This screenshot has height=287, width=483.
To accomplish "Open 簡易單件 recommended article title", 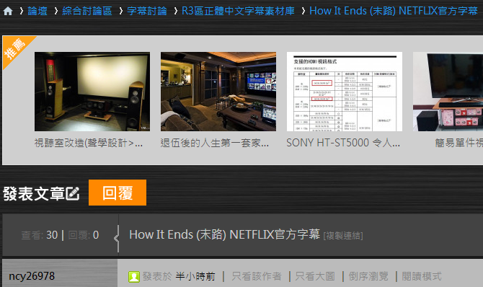I will point(458,143).
